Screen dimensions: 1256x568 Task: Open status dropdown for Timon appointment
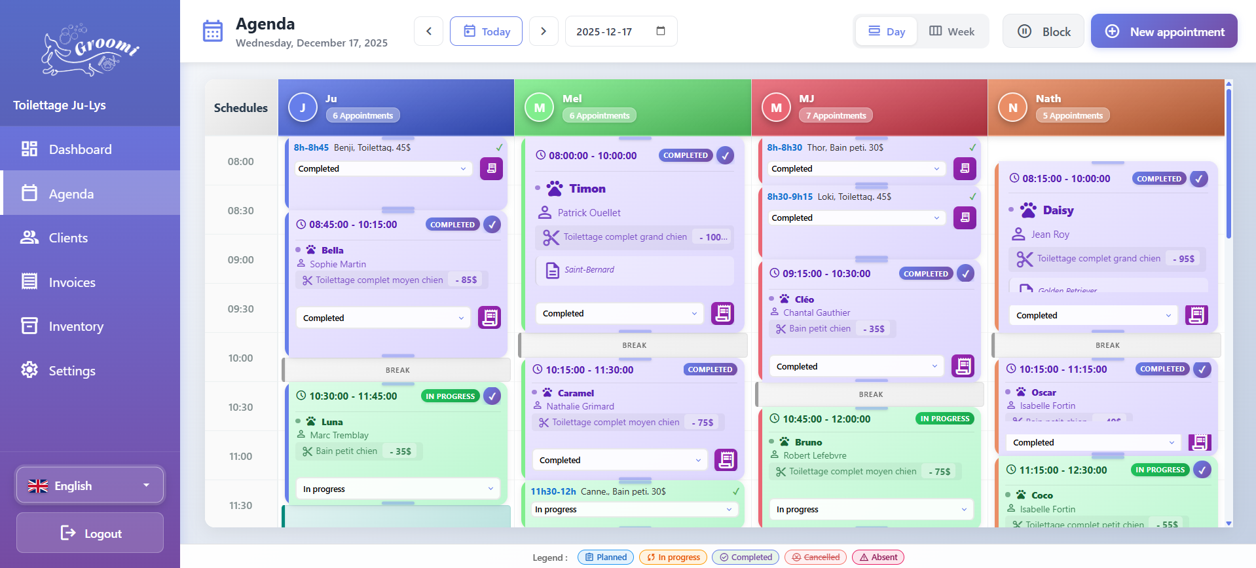coord(619,313)
